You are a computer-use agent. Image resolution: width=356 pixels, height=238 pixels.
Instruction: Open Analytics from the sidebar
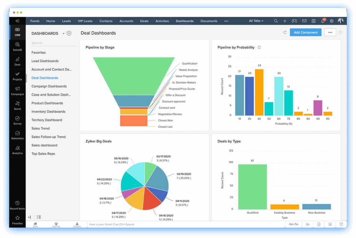[x=17, y=150]
